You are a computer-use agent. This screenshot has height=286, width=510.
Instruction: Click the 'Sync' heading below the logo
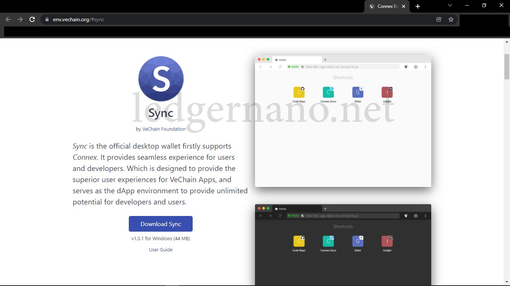pos(161,113)
